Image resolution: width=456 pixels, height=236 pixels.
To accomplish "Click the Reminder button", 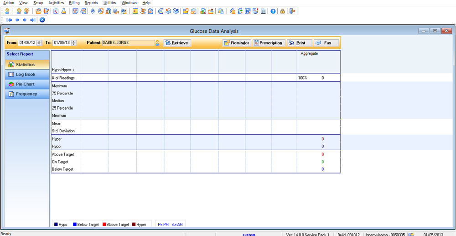I will pos(236,43).
